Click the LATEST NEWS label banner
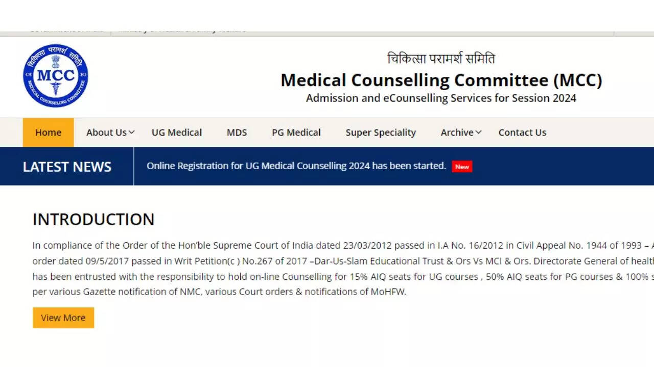Viewport: 654px width, 367px height. [67, 167]
